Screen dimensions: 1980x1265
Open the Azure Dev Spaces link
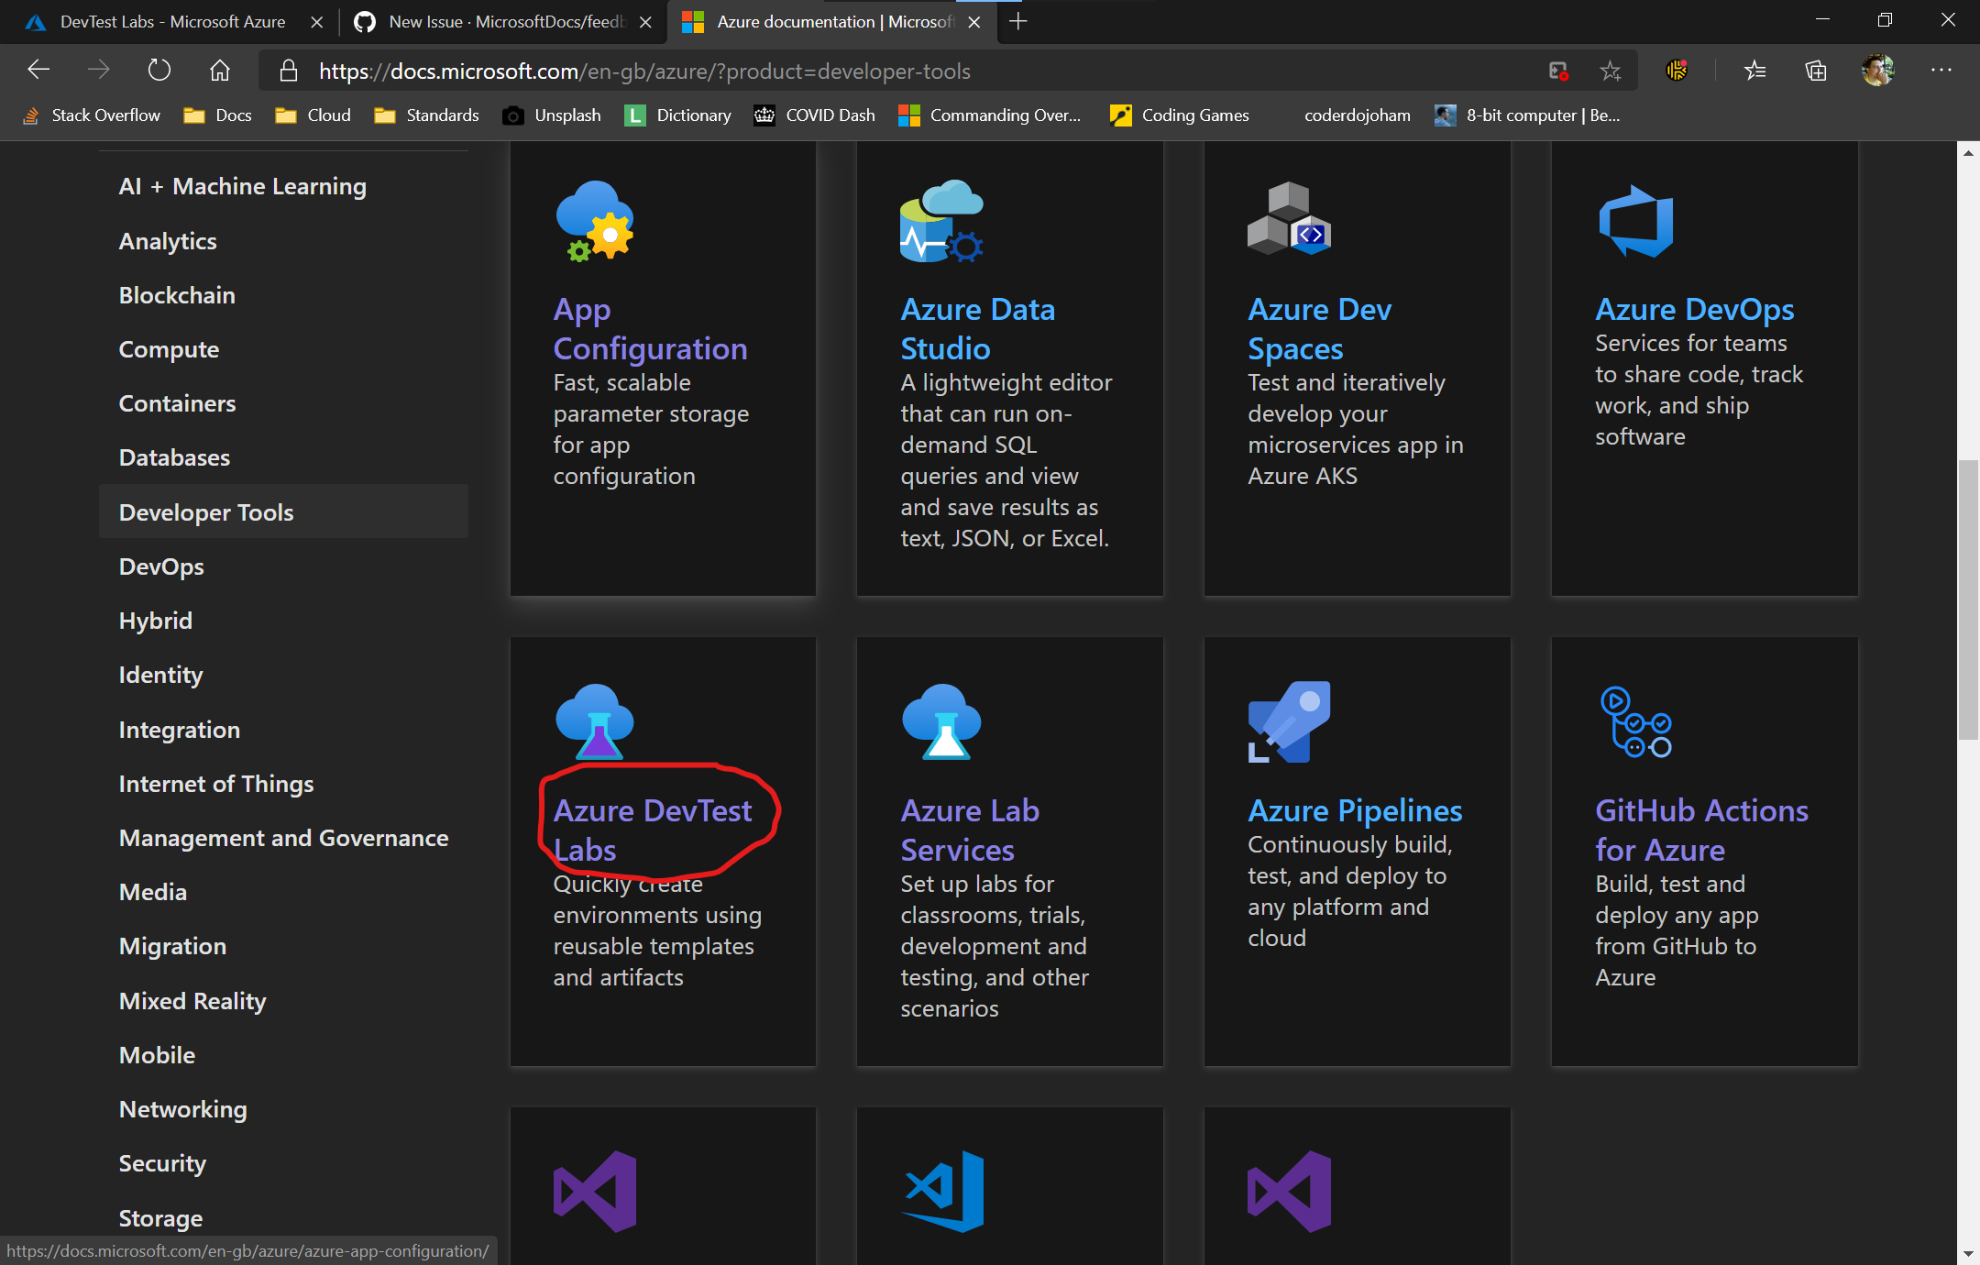(x=1319, y=329)
